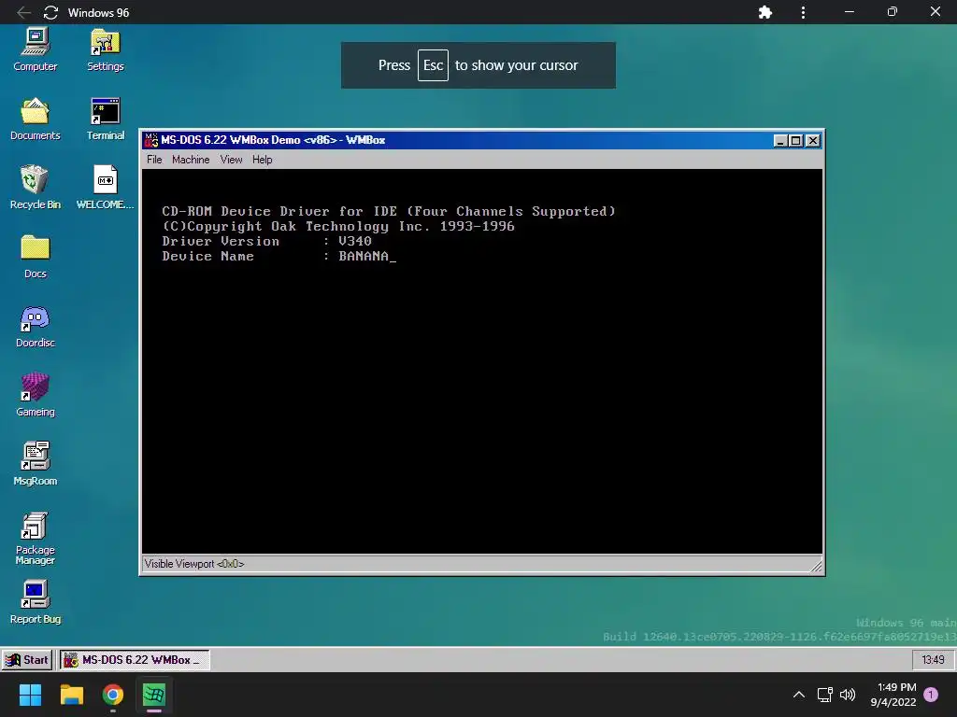Open the MsgRoom shortcut

(x=35, y=464)
